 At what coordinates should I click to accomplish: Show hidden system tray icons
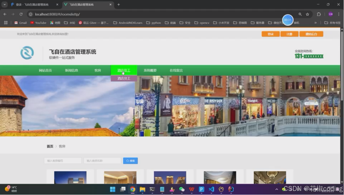coord(277,189)
